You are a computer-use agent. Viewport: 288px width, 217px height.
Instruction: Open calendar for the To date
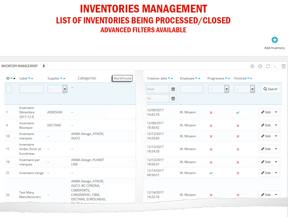(173, 98)
